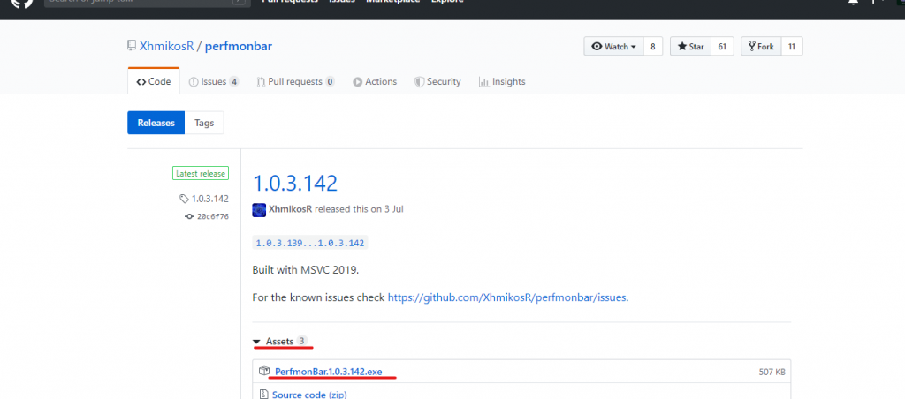Switch to the Actions tab
905x399 pixels.
(x=375, y=81)
